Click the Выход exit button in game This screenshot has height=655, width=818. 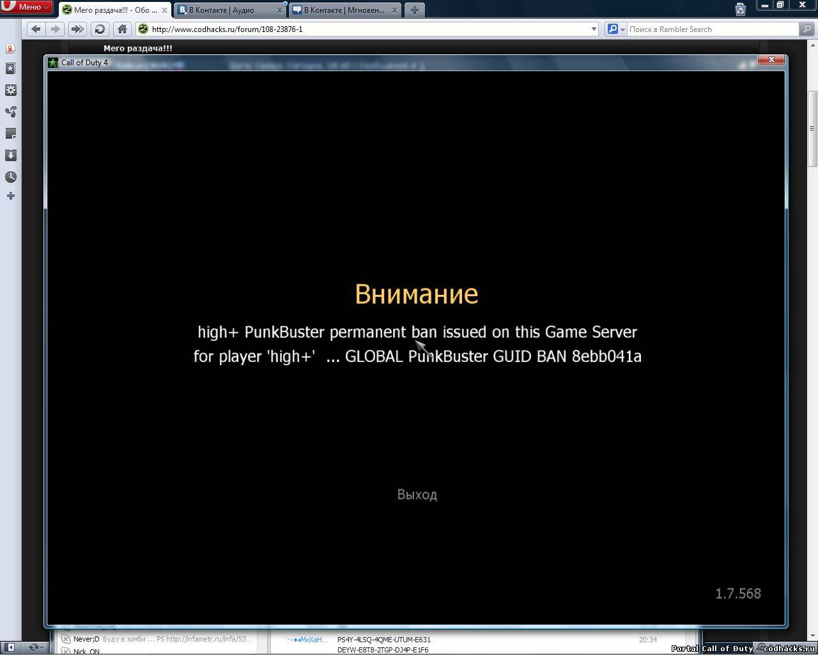pos(417,494)
